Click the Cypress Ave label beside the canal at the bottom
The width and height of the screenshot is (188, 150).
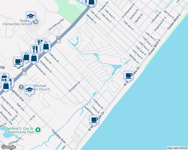coord(59,136)
